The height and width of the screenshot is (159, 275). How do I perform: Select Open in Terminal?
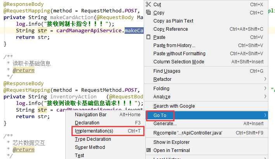(206, 150)
